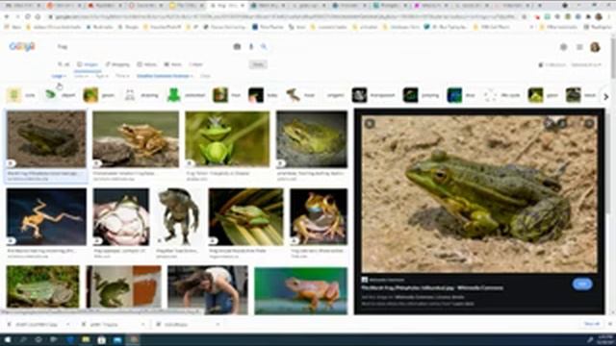Open the Color filter dropdown
Image resolution: width=616 pixels, height=346 pixels.
(x=82, y=76)
